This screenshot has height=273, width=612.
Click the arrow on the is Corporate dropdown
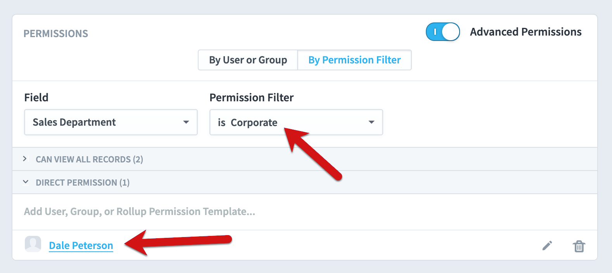pyautogui.click(x=372, y=122)
